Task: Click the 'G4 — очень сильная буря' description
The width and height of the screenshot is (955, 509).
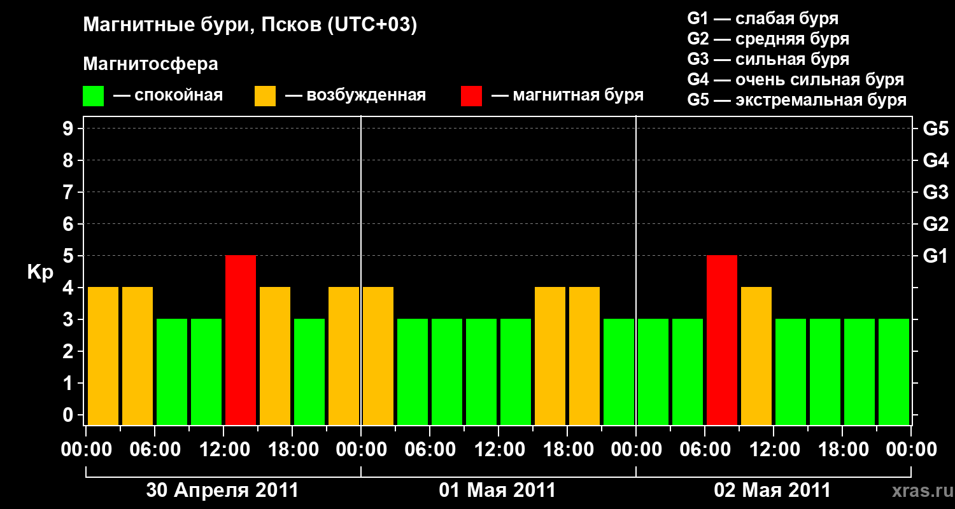Action: pyautogui.click(x=796, y=80)
